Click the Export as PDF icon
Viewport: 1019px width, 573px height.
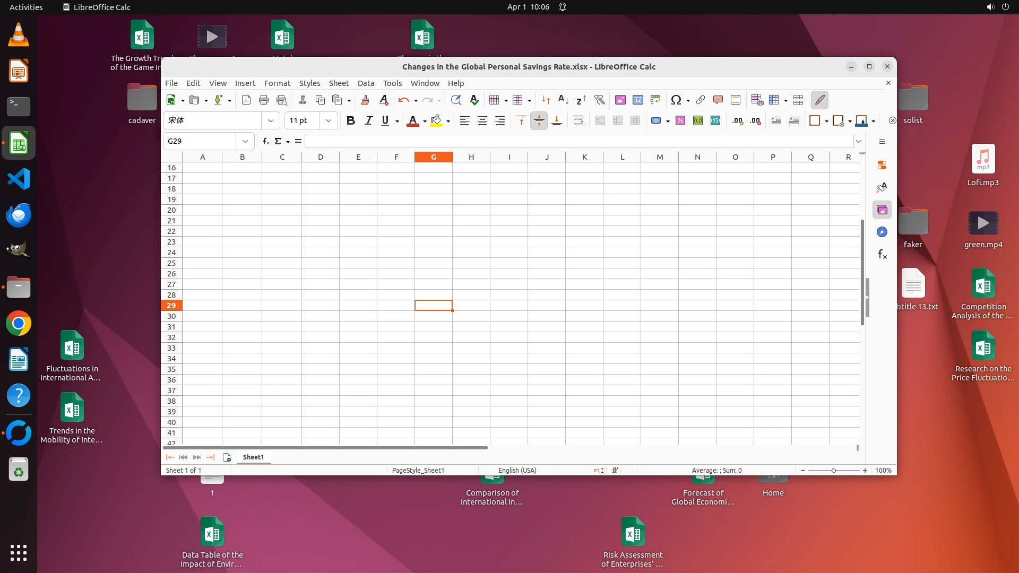246,100
